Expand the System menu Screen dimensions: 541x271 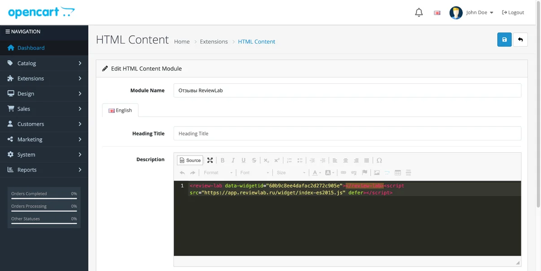point(44,154)
